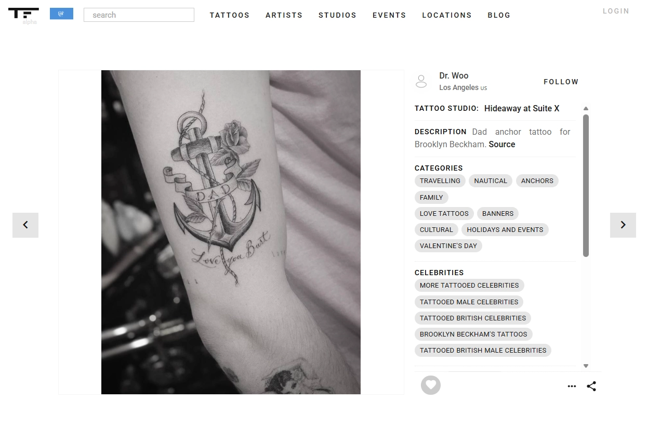The height and width of the screenshot is (426, 648).
Task: Select the Anchors category tag
Action: pos(537,181)
